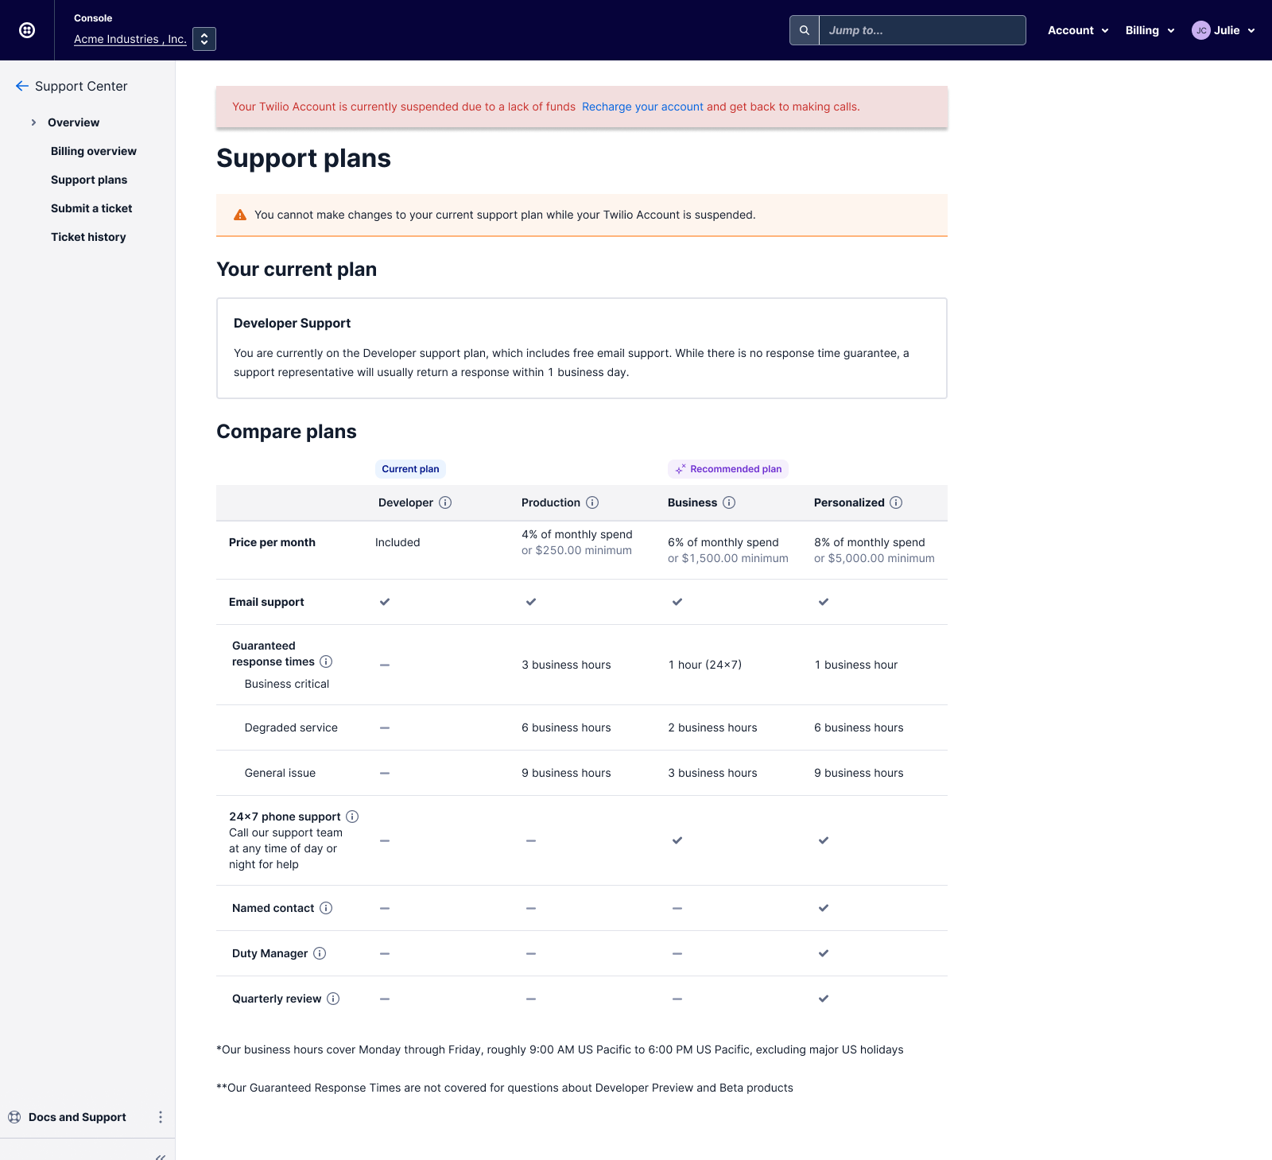Click Duty Manager checkmark under Personalized

tap(824, 953)
